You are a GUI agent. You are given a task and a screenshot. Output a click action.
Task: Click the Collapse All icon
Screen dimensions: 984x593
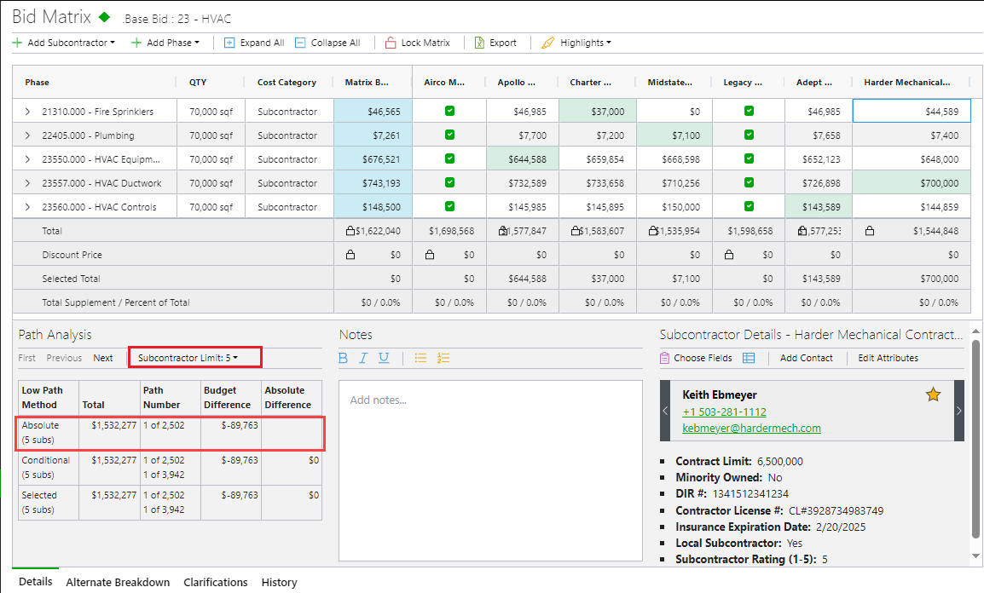[x=300, y=43]
